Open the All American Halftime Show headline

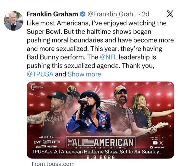(97, 152)
